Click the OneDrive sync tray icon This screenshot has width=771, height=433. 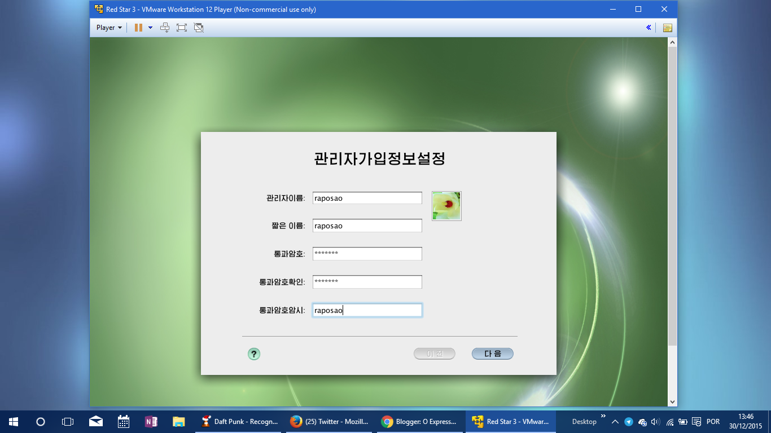point(642,422)
